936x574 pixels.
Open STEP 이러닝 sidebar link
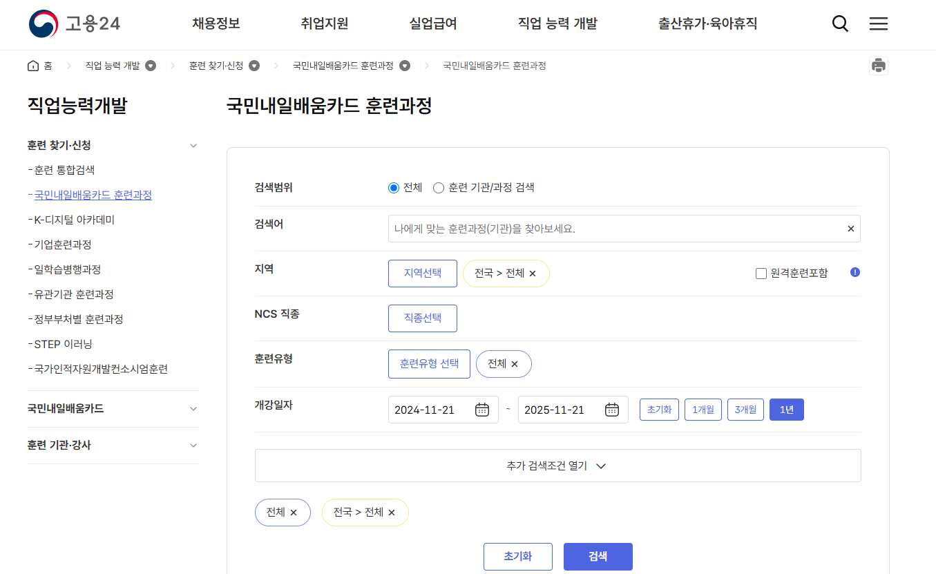click(x=63, y=344)
